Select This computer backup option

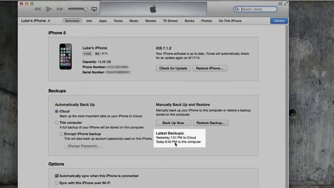point(56,123)
